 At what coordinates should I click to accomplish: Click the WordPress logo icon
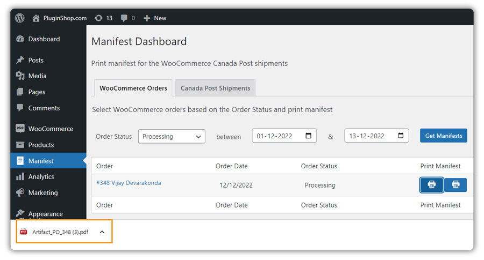(20, 18)
